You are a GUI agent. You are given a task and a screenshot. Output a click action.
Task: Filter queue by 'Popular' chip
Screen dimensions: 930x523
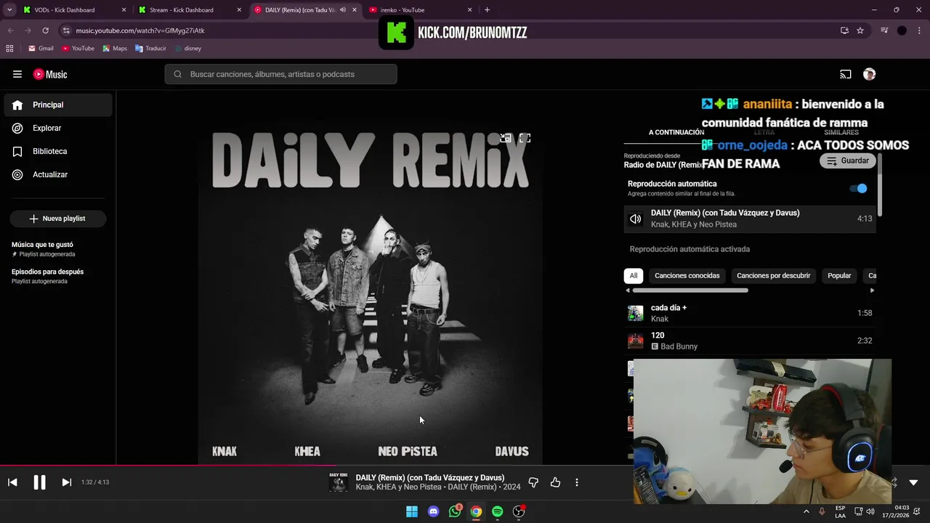(839, 275)
